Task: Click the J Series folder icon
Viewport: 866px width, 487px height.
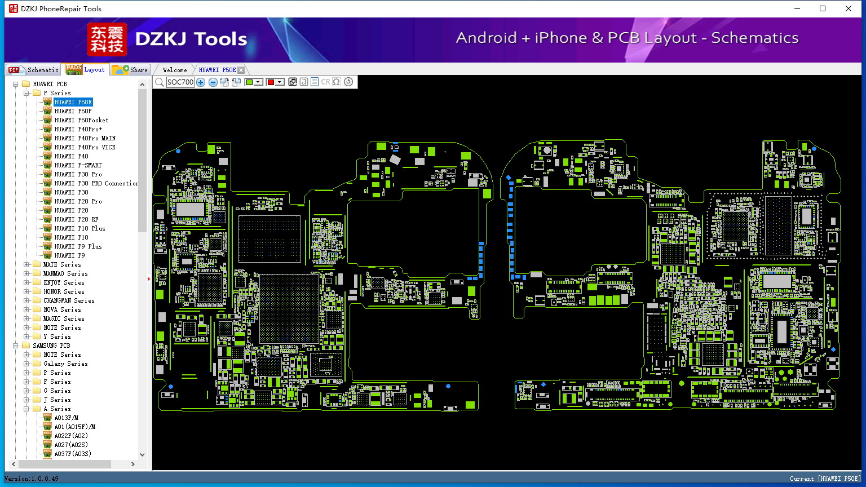Action: [x=37, y=400]
